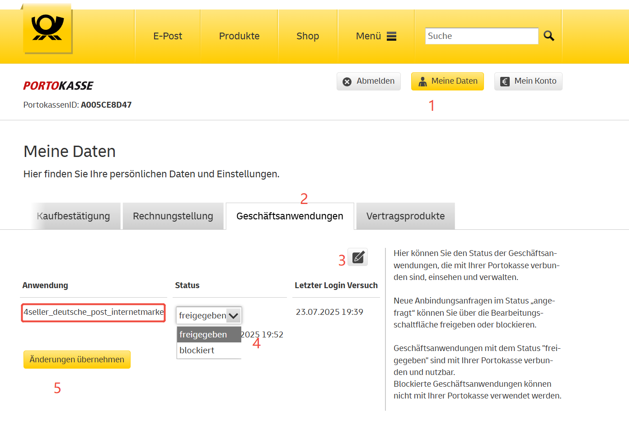This screenshot has width=629, height=427.
Task: Click the 4seller_deutsche_post_internetmarke application entry
Action: [x=94, y=312]
